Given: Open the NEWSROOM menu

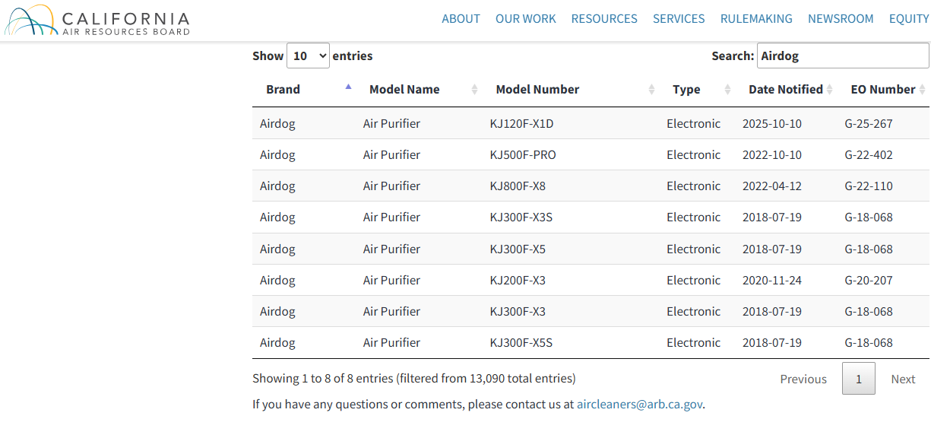Looking at the screenshot, I should pos(841,19).
